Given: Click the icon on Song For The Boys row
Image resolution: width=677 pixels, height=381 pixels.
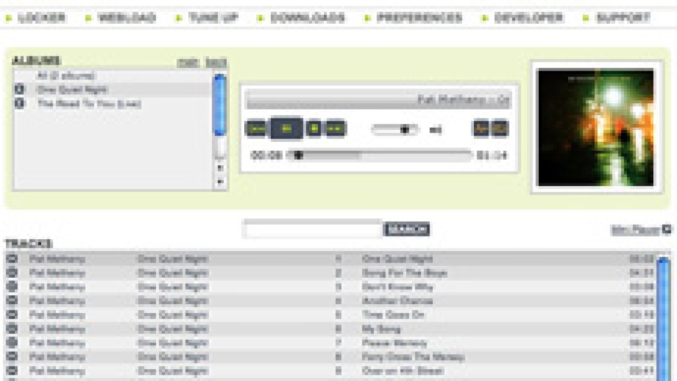Looking at the screenshot, I should click(11, 273).
